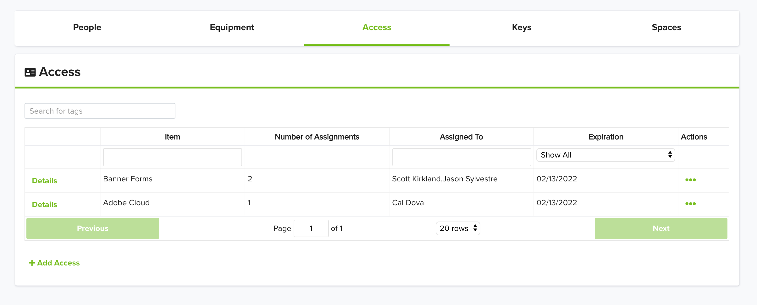Click the Next page button

661,228
